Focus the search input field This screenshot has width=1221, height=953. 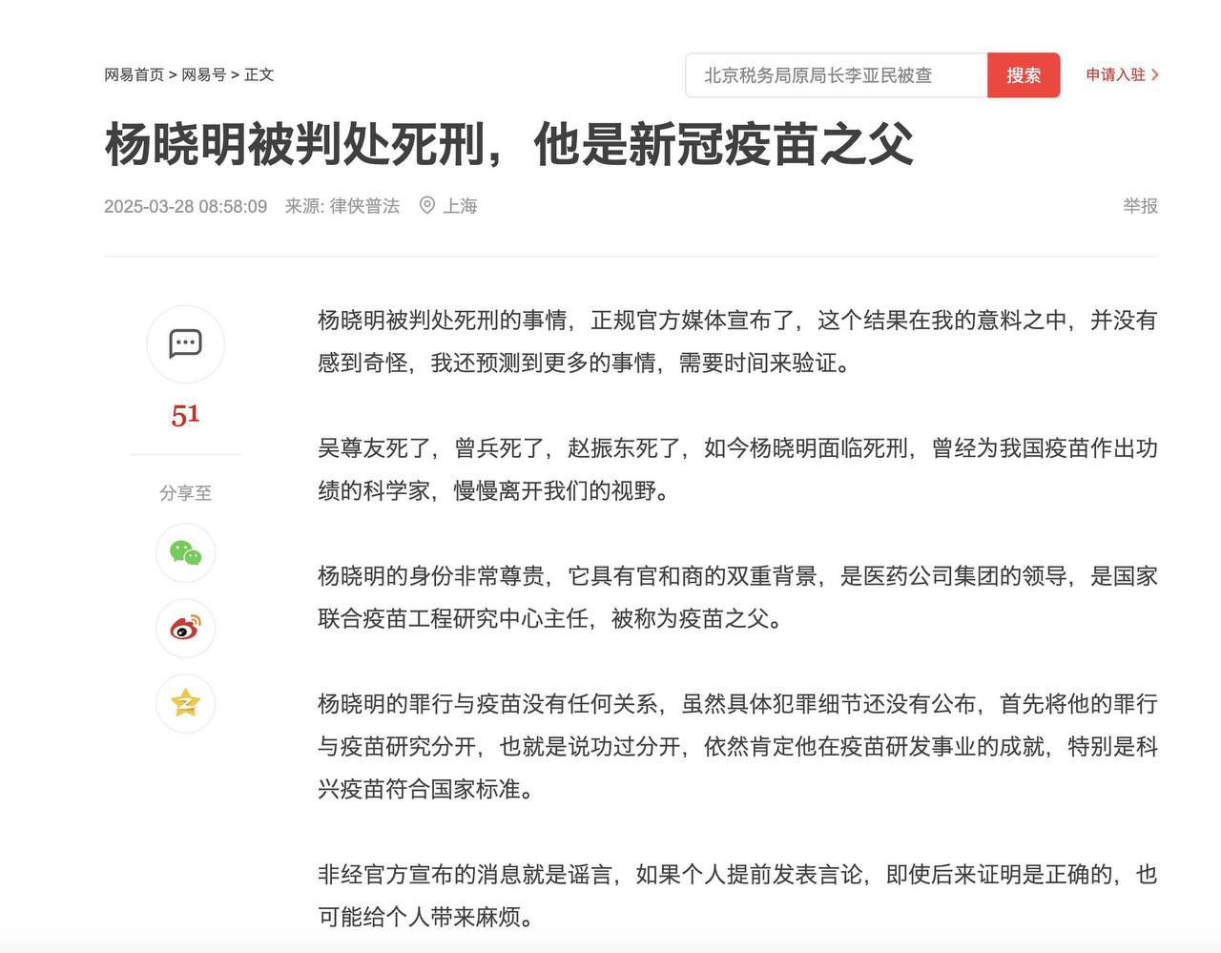pyautogui.click(x=837, y=75)
